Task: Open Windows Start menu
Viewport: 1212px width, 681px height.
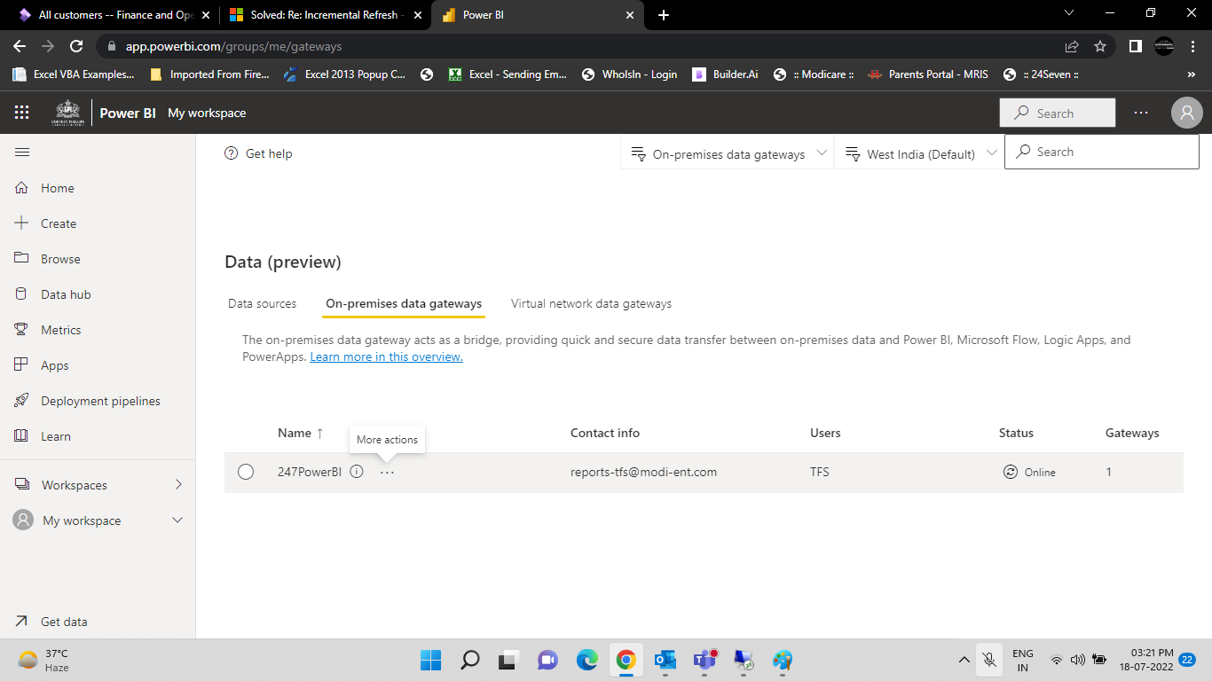Action: tap(430, 660)
